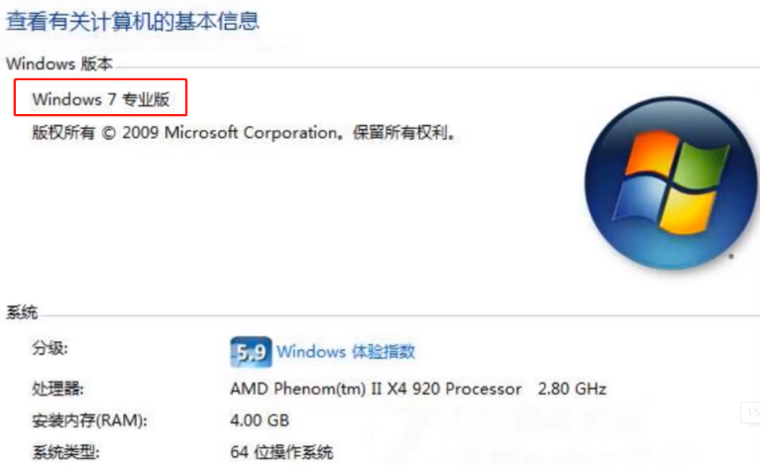Screen dimensions: 761x472
Task: Click the 2.80 GHz processor speed
Action: (x=572, y=388)
